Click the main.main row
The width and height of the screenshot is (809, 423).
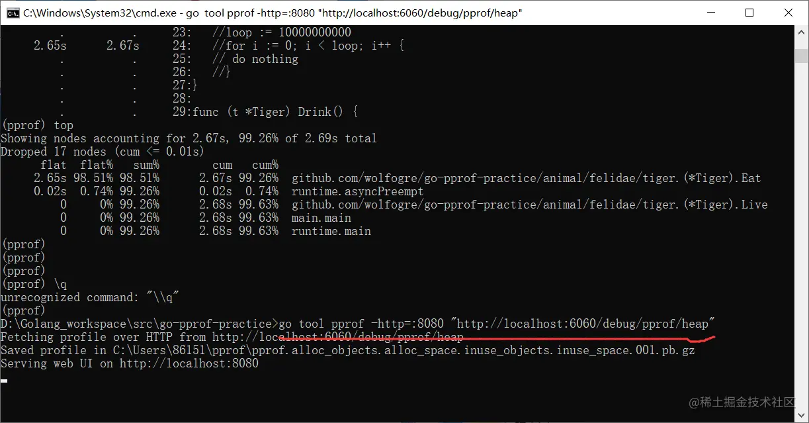[205, 218]
